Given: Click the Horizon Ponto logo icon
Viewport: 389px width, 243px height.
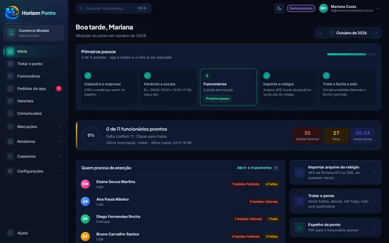Looking at the screenshot, I should point(12,13).
